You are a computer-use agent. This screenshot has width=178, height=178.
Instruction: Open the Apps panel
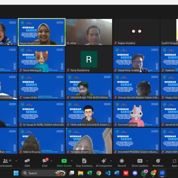tap(174, 163)
